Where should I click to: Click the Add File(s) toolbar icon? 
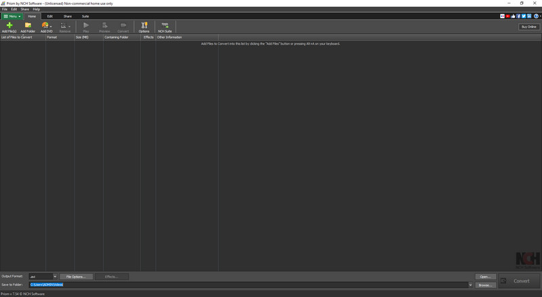click(x=9, y=26)
